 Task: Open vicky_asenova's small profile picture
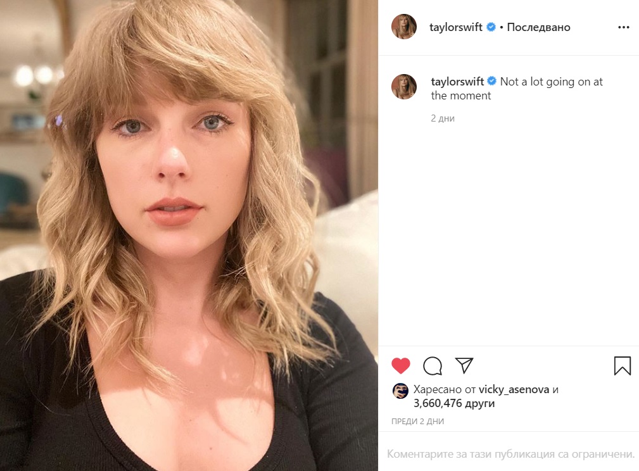click(x=400, y=391)
